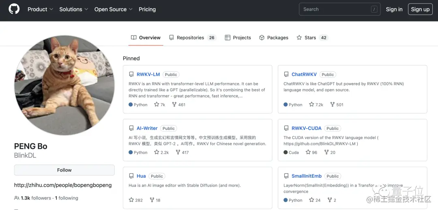Click the Cuda language dot on RWKV-CUDA card

pos(286,153)
